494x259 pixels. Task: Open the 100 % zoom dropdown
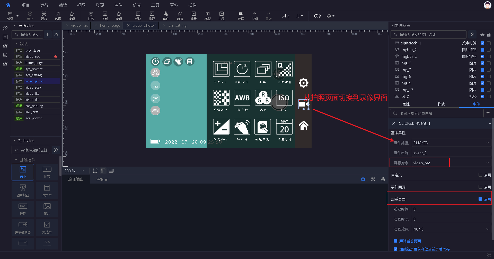coord(74,171)
